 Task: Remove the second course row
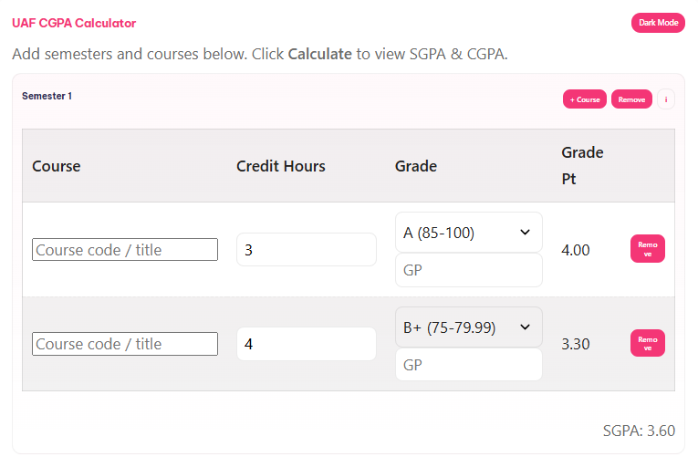coord(648,343)
